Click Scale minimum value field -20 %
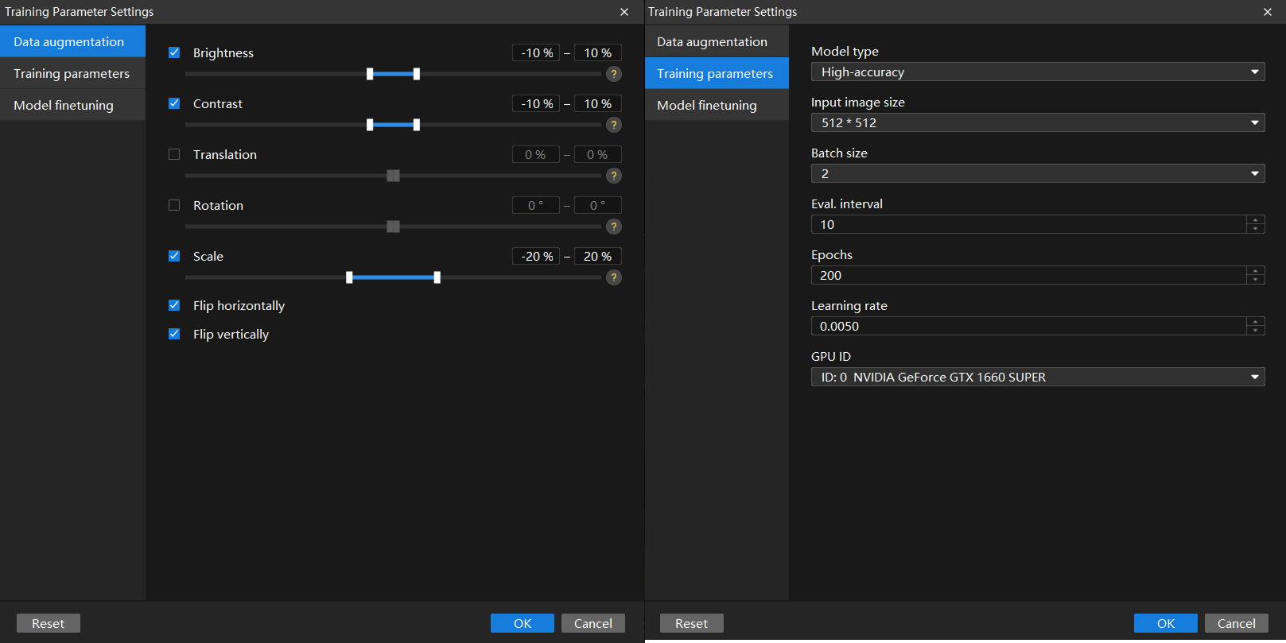1286x643 pixels. coord(536,256)
